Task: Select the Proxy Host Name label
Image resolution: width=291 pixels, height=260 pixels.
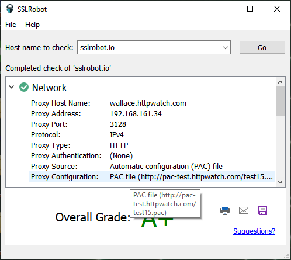Action: point(61,103)
